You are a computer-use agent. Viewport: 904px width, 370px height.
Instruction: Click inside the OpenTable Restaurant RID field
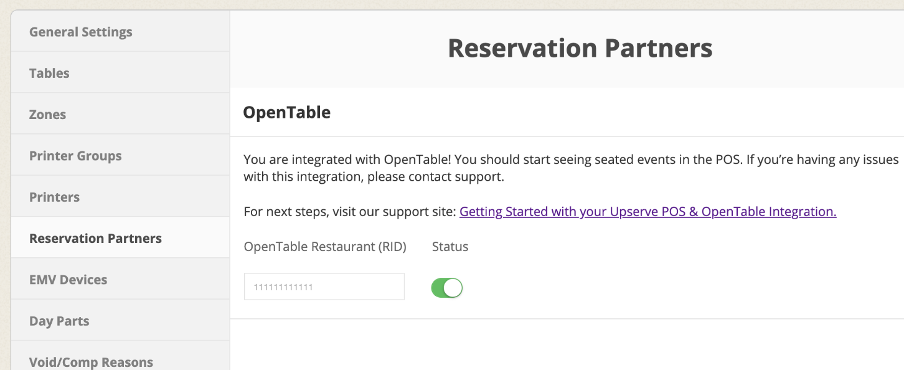(x=324, y=286)
